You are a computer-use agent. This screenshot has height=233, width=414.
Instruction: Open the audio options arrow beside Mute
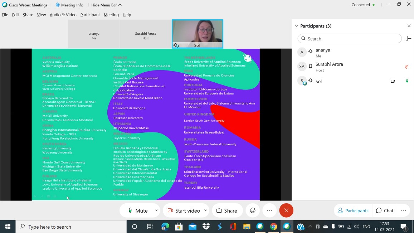coord(156,210)
